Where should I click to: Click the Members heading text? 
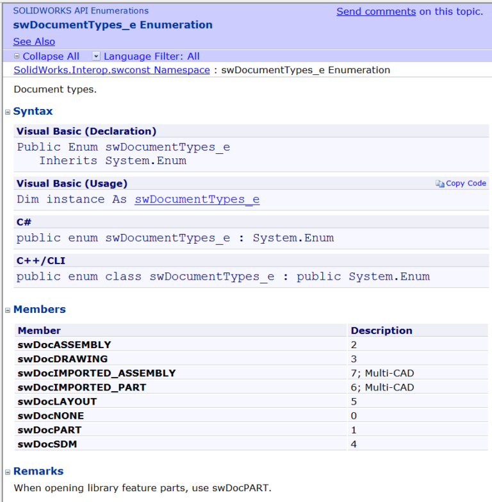40,310
